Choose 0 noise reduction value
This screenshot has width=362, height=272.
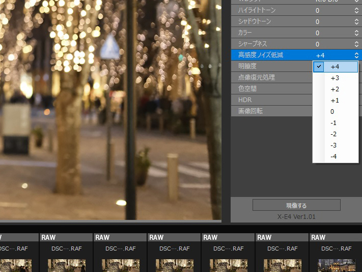coord(336,112)
